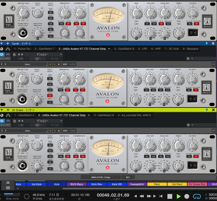The height and width of the screenshot is (201, 217).
Task: Pin the Synth insert window
Action: tap(206, 44)
